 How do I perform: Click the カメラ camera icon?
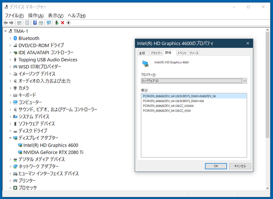click(15, 88)
